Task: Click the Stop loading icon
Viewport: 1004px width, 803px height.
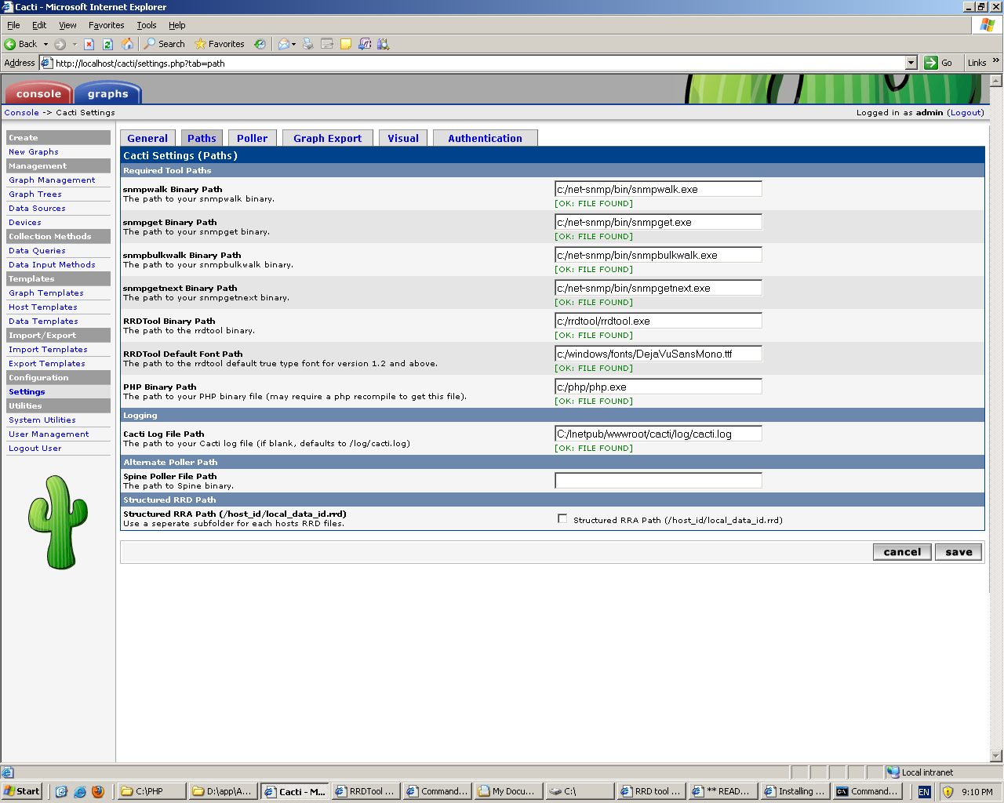Action: pos(89,44)
